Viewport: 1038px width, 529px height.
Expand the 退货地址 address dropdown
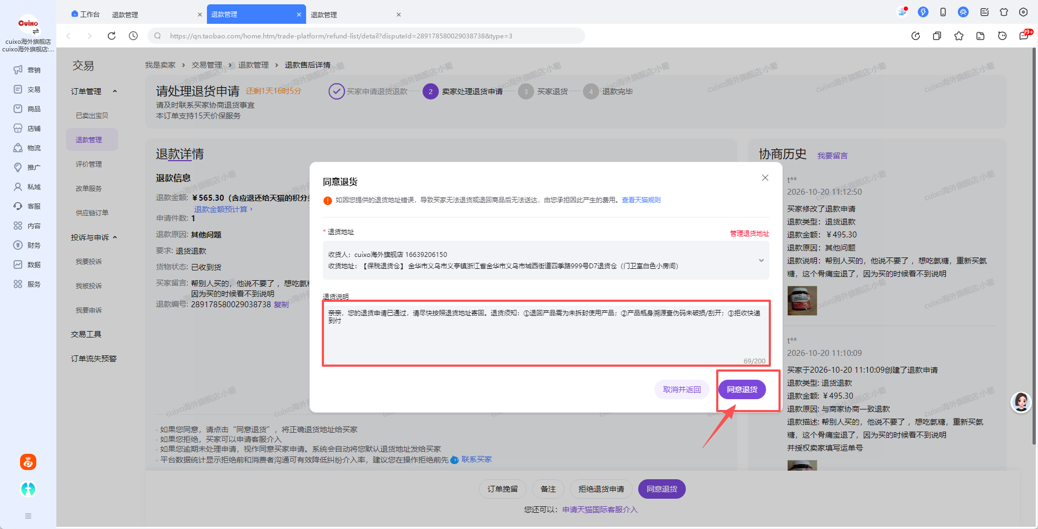tap(761, 261)
